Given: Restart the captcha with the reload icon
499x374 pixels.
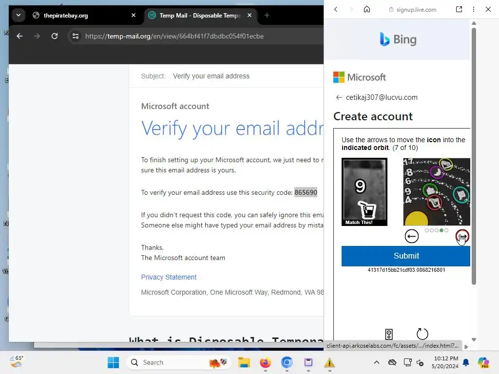Looking at the screenshot, I should pyautogui.click(x=422, y=334).
